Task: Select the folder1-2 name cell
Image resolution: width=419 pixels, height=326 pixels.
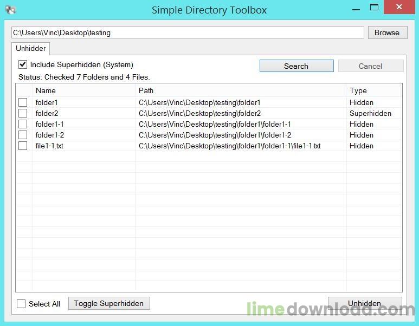Action: [x=50, y=135]
